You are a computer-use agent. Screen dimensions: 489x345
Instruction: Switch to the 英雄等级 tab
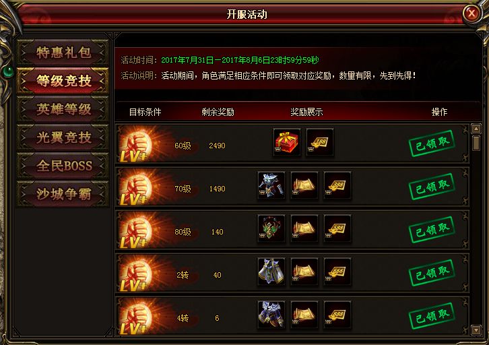[x=63, y=109]
